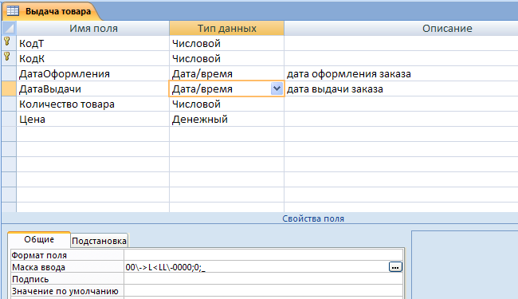
Task: Select the Количество товара field name cell
Action: click(x=92, y=104)
